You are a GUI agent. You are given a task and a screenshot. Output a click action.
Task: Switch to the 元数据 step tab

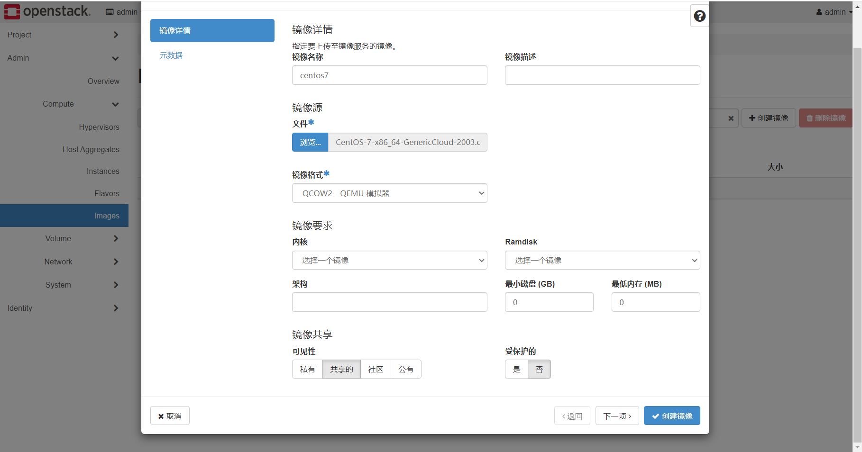point(171,55)
